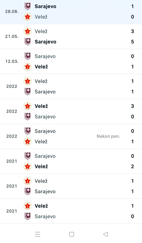
Task: Tap Sarajevo crest in the Nakon pen. match
Action: [x=28, y=131]
